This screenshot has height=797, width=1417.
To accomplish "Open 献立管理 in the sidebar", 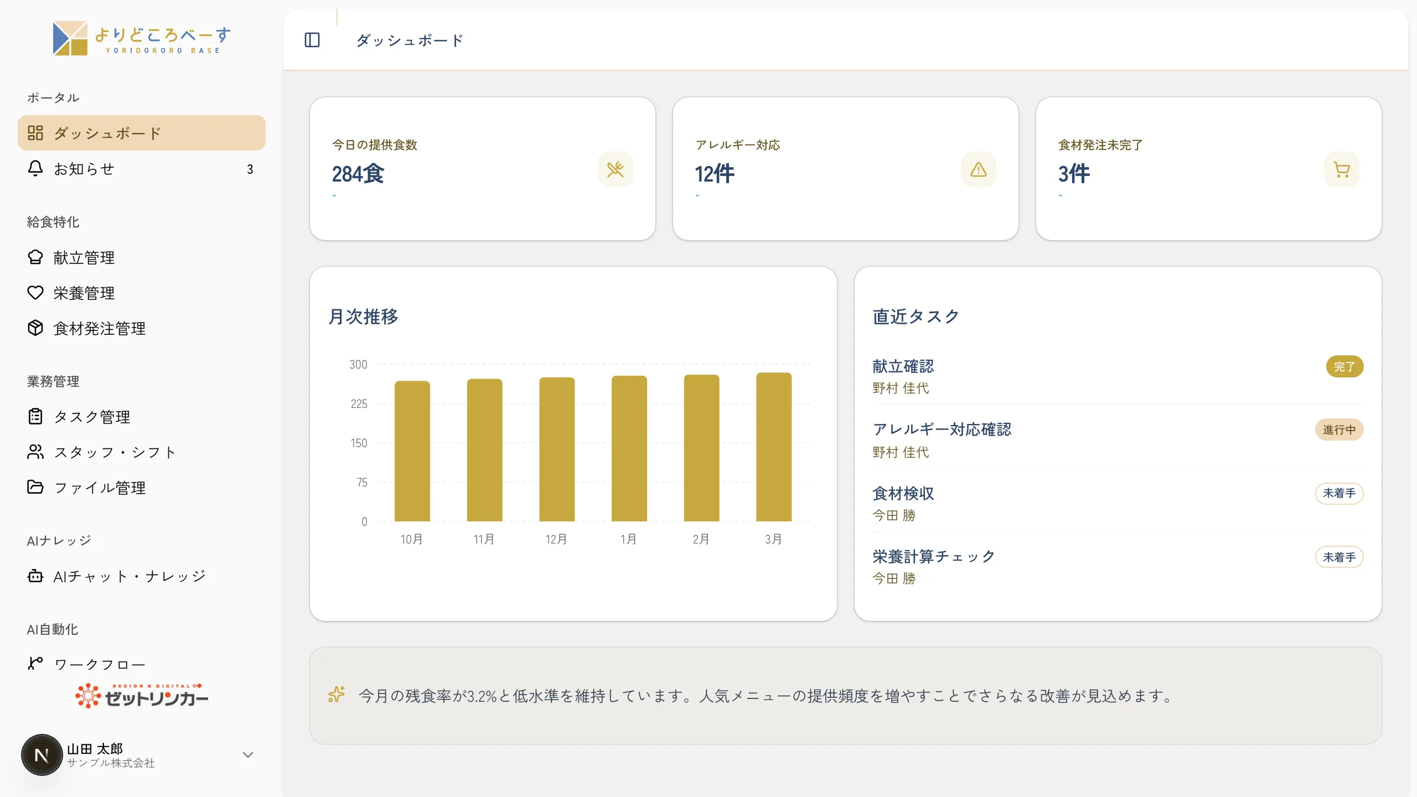I will tap(142, 257).
